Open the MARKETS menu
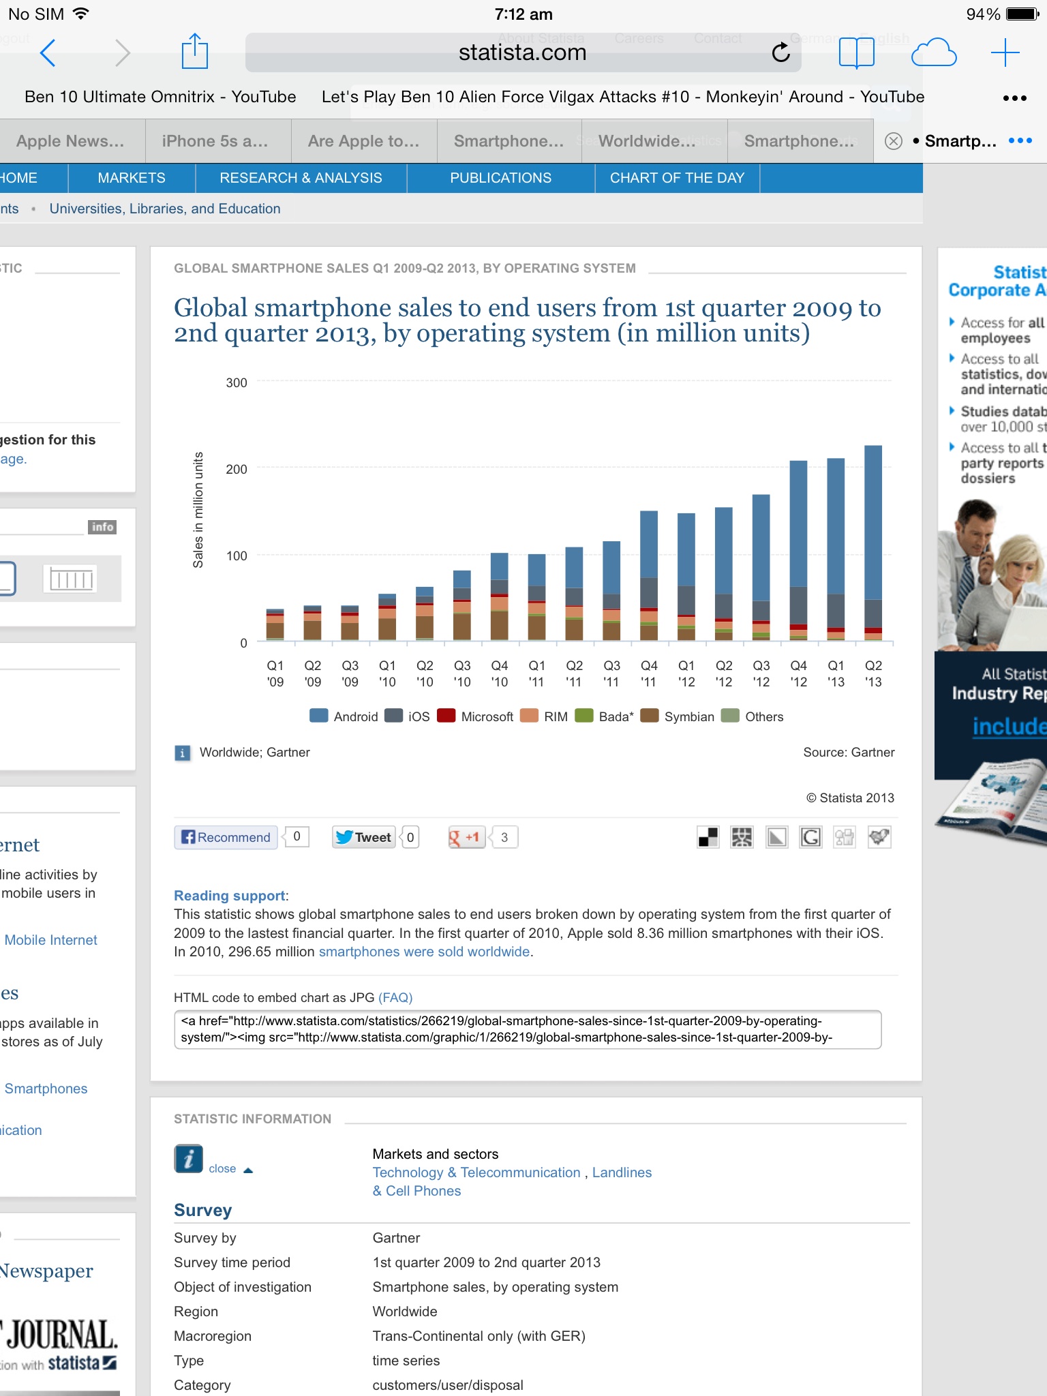 click(x=132, y=178)
